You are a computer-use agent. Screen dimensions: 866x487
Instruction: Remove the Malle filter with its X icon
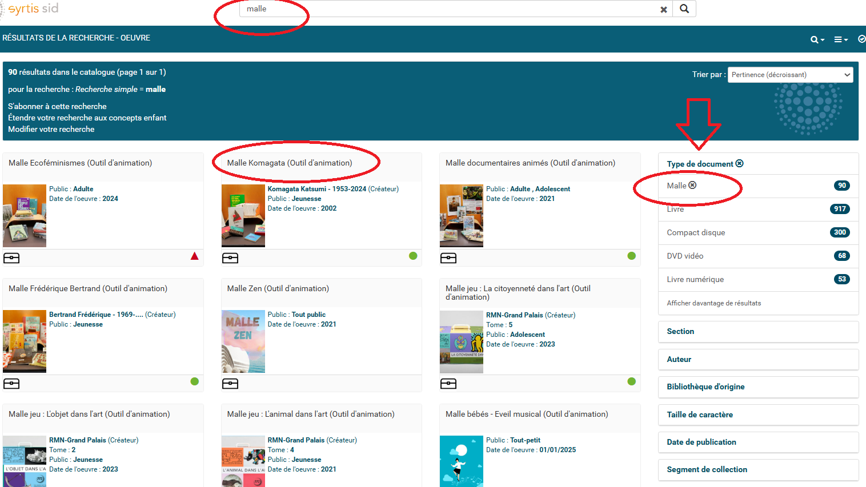pyautogui.click(x=693, y=185)
